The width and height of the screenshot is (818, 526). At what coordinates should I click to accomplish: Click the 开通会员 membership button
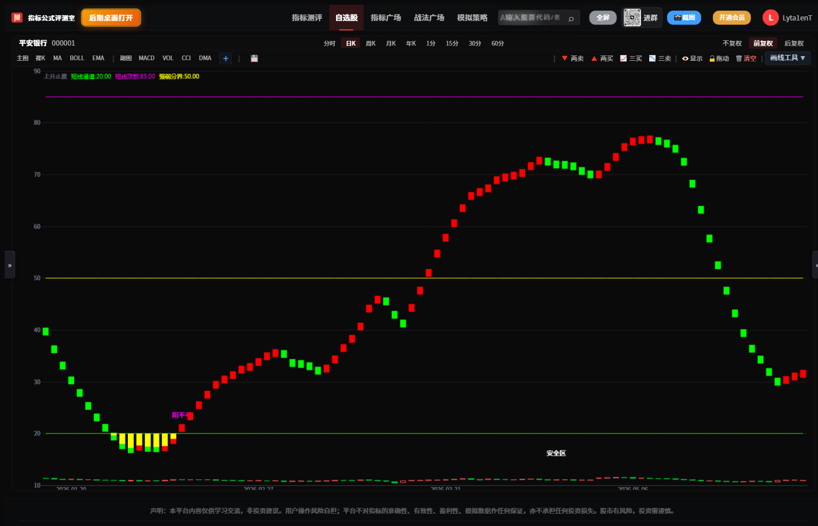732,18
